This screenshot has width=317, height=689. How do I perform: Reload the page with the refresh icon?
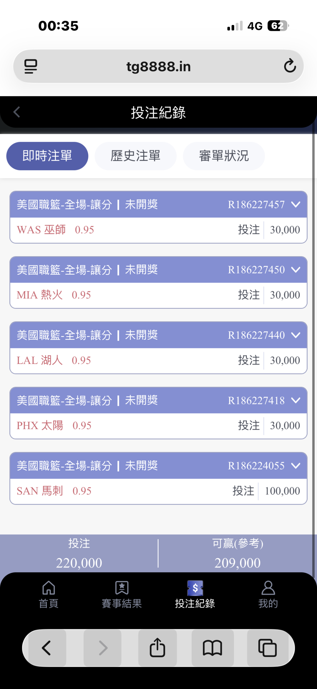[290, 66]
